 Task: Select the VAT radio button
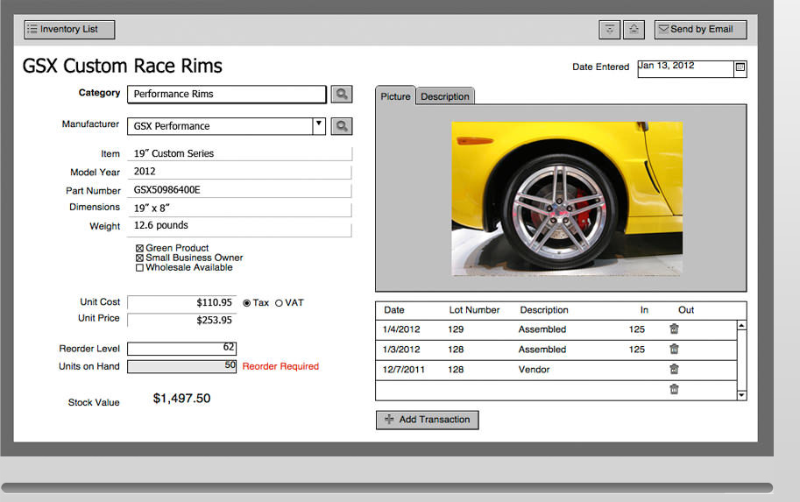(x=279, y=303)
